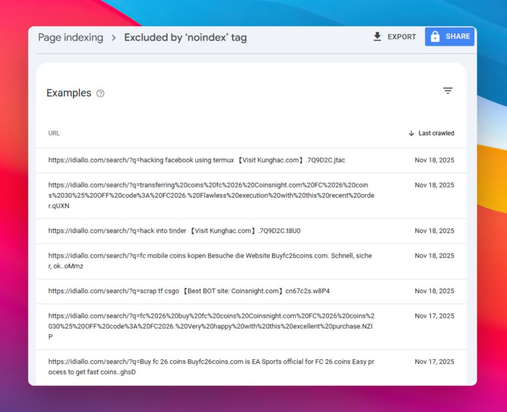This screenshot has width=507, height=412.
Task: Open the help icon beside Examples
Action: (x=100, y=93)
